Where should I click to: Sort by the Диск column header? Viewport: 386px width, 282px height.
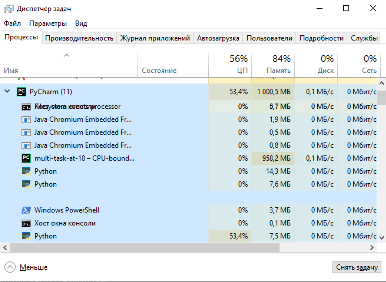point(316,65)
